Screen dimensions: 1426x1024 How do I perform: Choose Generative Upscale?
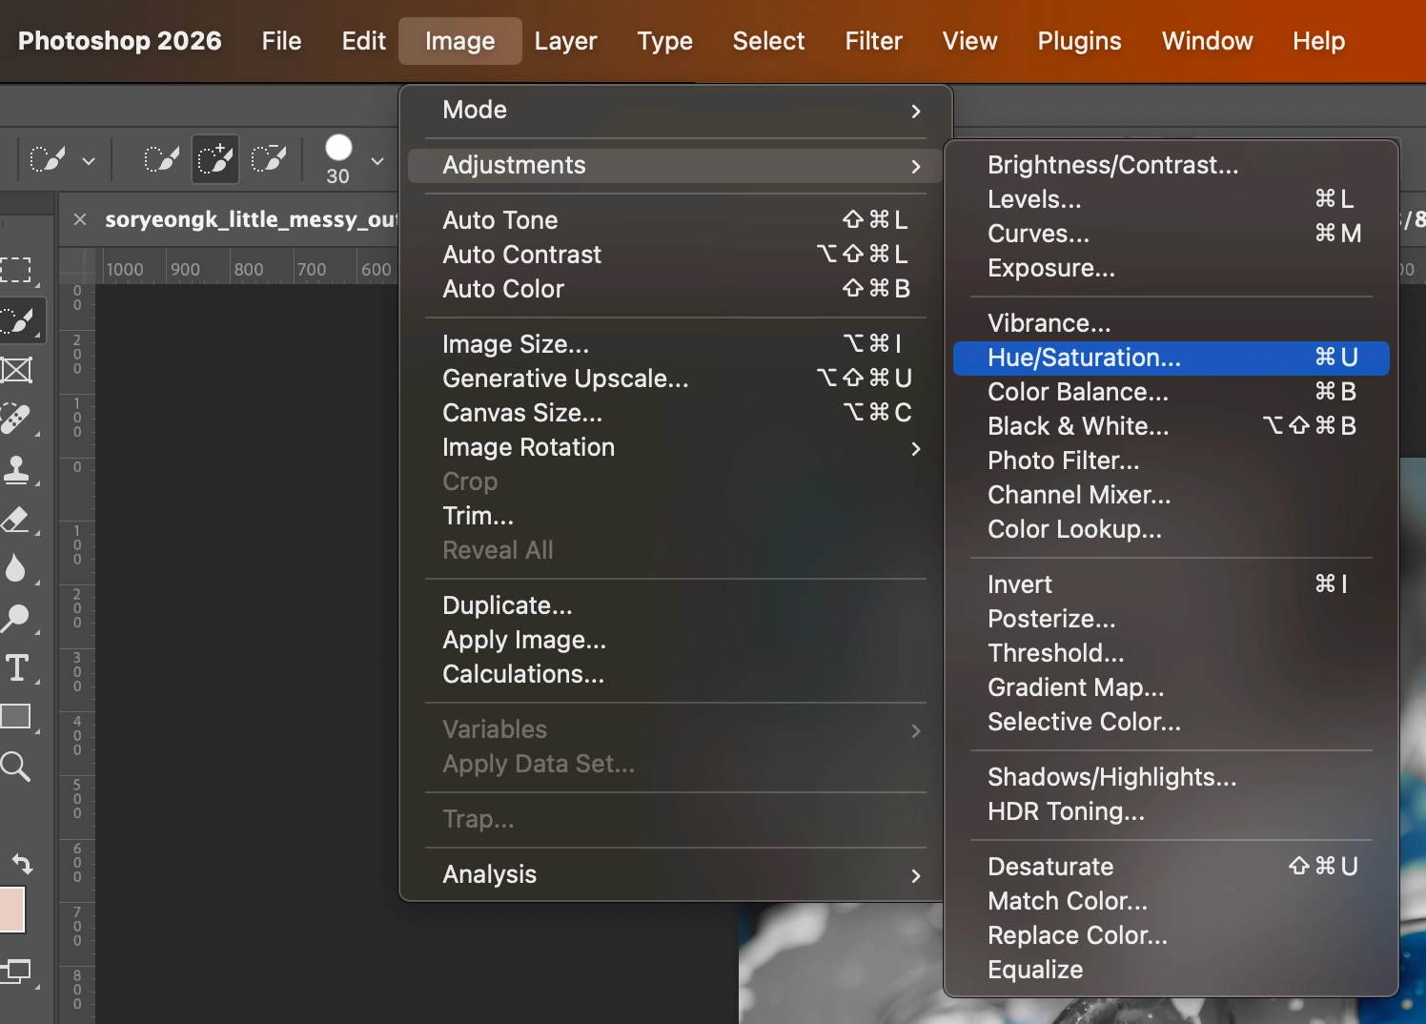[x=676, y=379]
